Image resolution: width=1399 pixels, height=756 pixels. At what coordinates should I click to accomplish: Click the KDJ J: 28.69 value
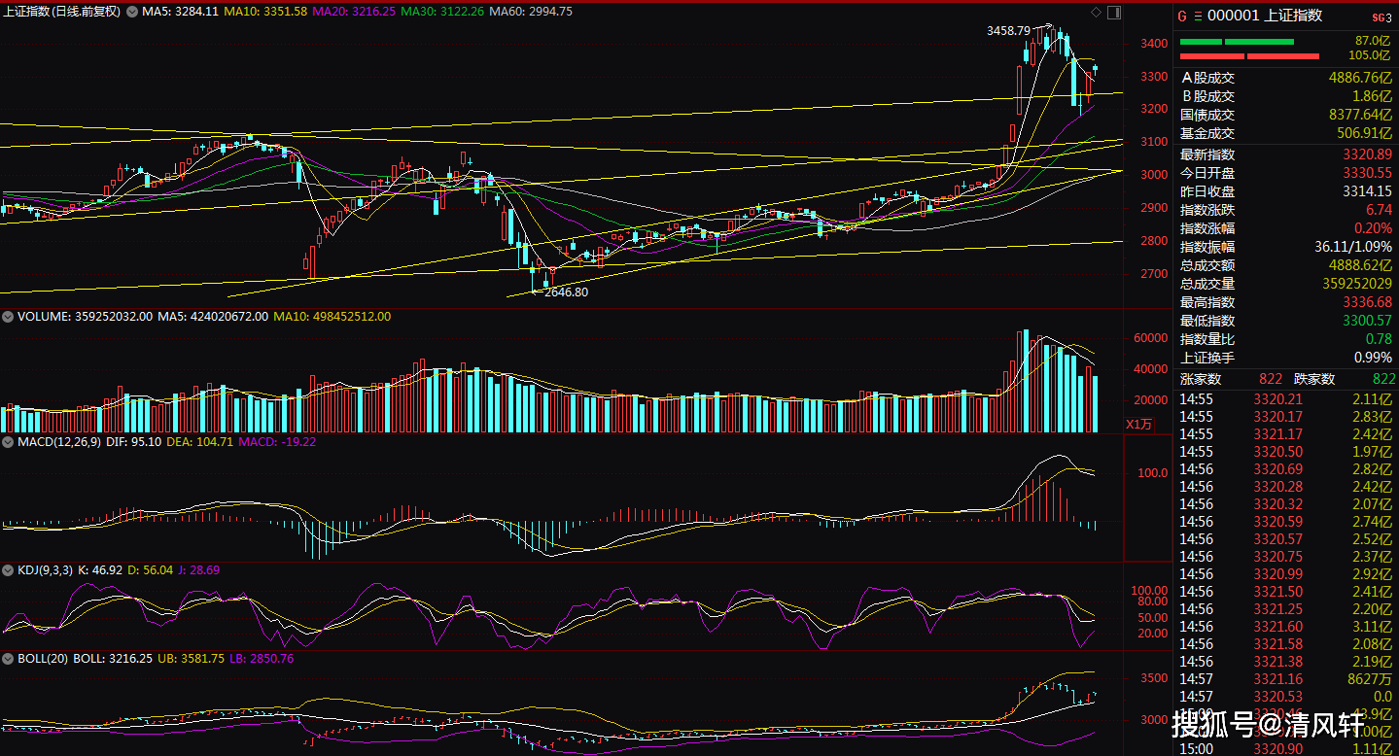(x=197, y=569)
